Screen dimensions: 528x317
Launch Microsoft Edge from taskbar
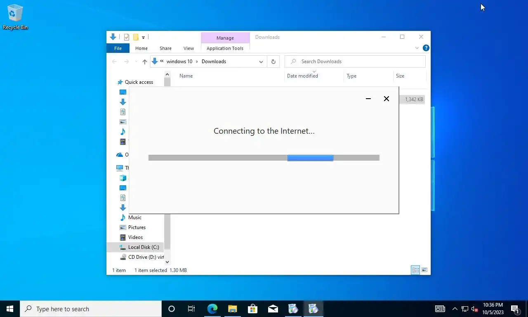click(x=212, y=309)
